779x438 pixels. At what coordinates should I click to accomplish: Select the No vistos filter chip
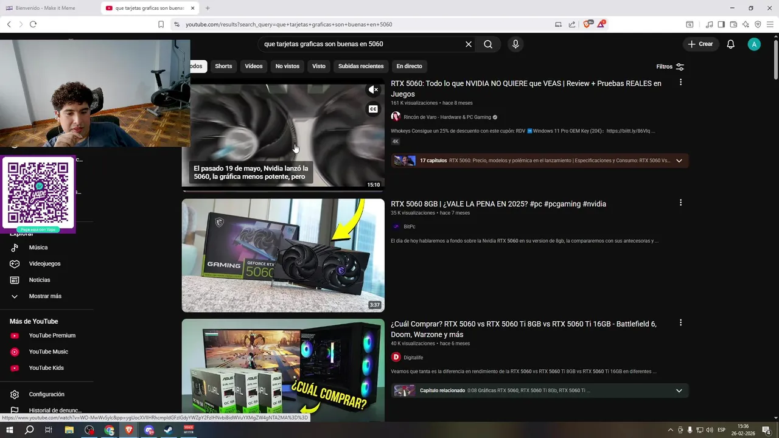[x=287, y=66]
